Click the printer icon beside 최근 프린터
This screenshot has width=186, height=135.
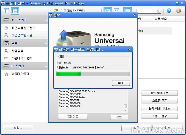[x=6, y=20]
